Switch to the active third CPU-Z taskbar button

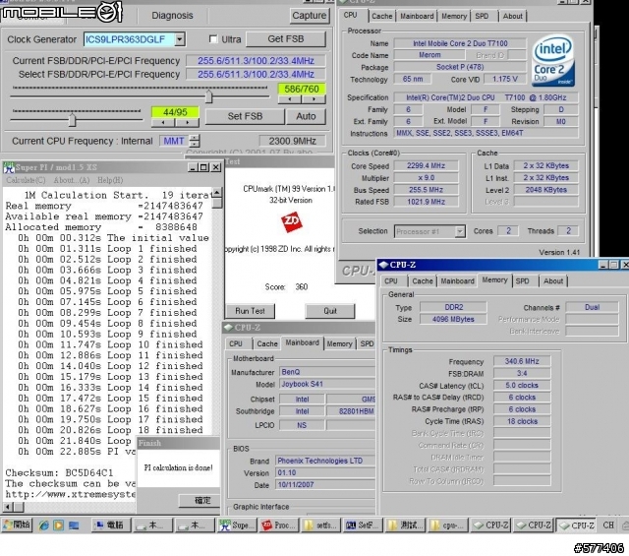coord(576,525)
